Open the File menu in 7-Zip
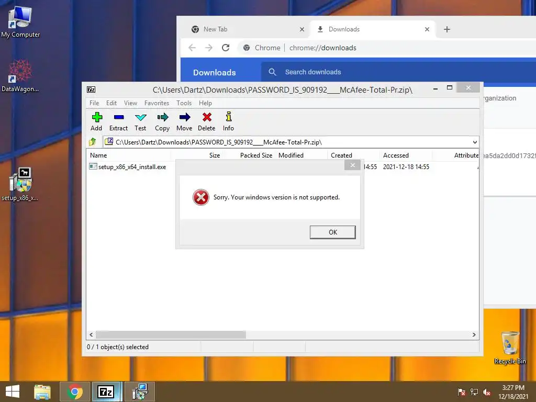Viewport: 536px width, 402px height. pos(94,103)
